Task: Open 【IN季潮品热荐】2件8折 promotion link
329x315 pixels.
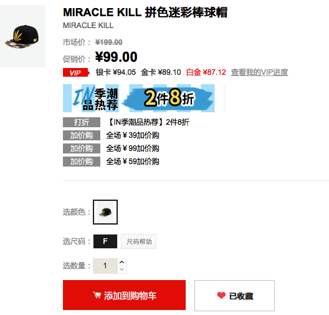Action: (x=148, y=122)
